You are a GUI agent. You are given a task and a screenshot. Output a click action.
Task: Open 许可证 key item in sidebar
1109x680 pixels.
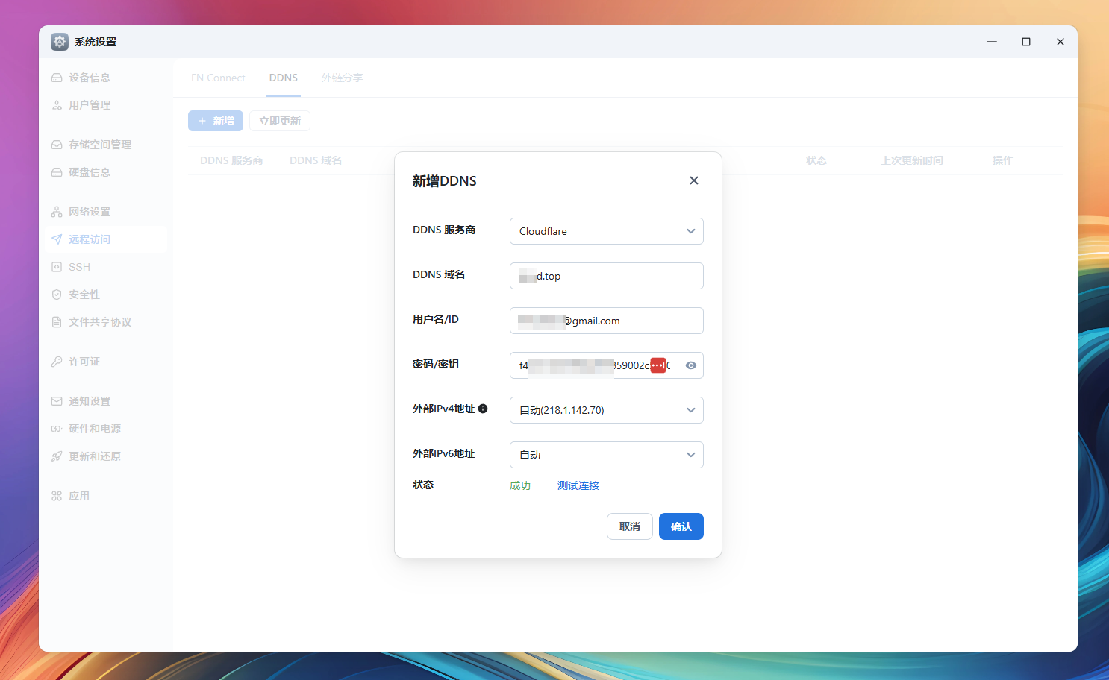tap(84, 362)
